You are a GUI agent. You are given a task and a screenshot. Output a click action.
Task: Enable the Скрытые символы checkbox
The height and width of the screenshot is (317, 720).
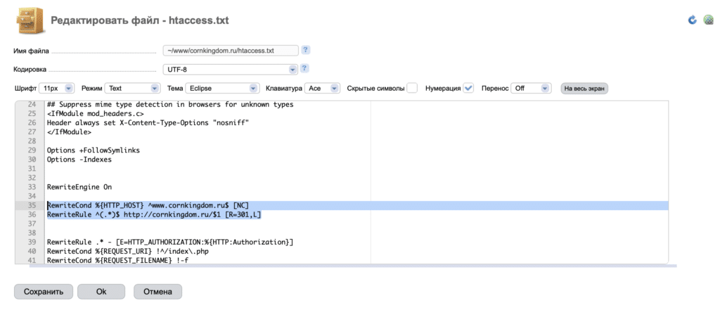(x=412, y=88)
